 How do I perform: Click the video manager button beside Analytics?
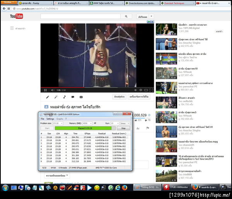139,97
